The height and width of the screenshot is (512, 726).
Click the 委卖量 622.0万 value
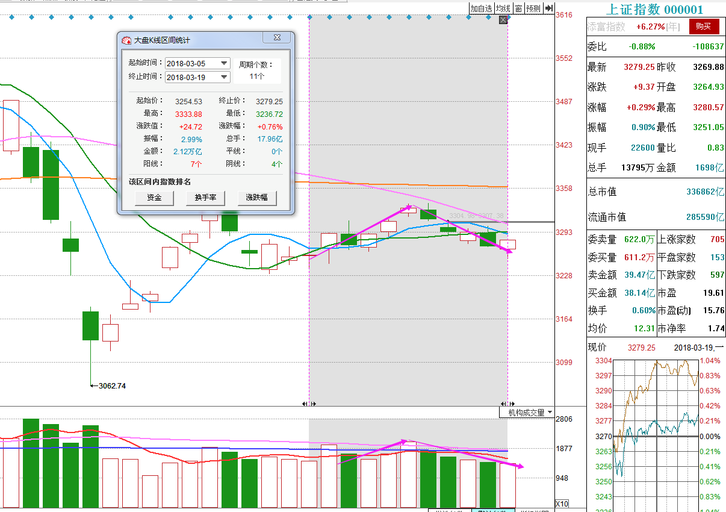tap(640, 240)
